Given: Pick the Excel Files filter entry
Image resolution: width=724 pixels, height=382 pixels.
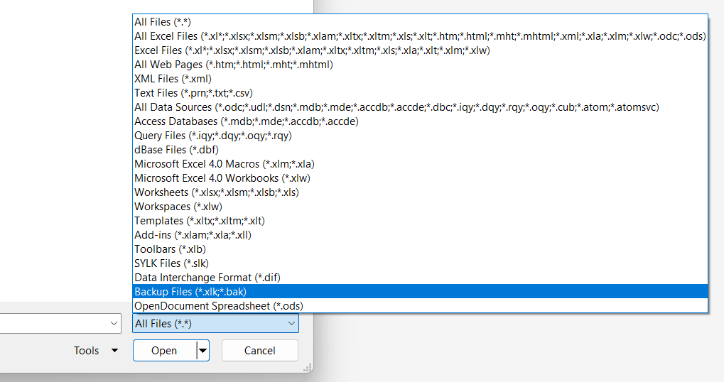Looking at the screenshot, I should (x=420, y=50).
